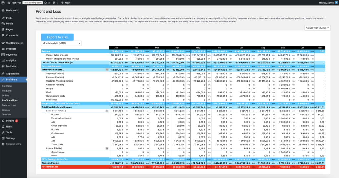Collapse the Income Total group
The width and height of the screenshot is (339, 178).
click(107, 148)
